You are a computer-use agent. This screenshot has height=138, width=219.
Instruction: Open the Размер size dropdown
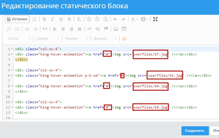click(76, 39)
